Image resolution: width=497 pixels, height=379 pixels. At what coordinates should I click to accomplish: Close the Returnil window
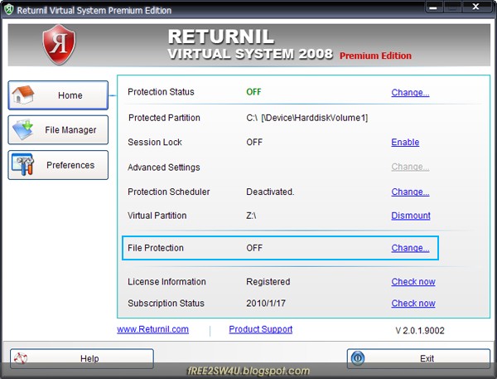476,7
